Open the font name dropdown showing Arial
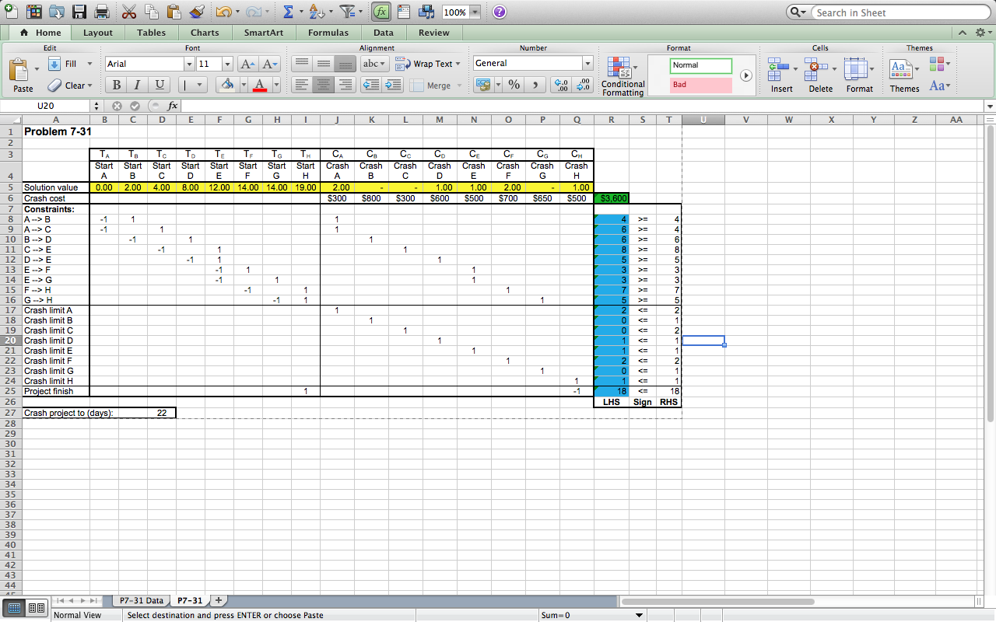The image size is (996, 622). [x=189, y=64]
